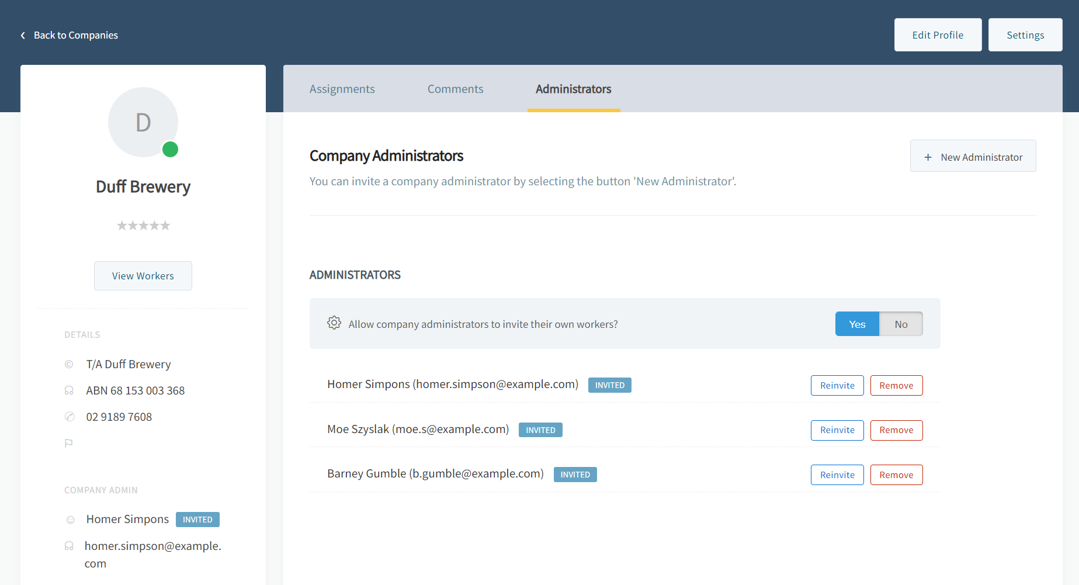1079x585 pixels.
Task: Click the Duff Brewery avatar circle
Action: click(143, 122)
